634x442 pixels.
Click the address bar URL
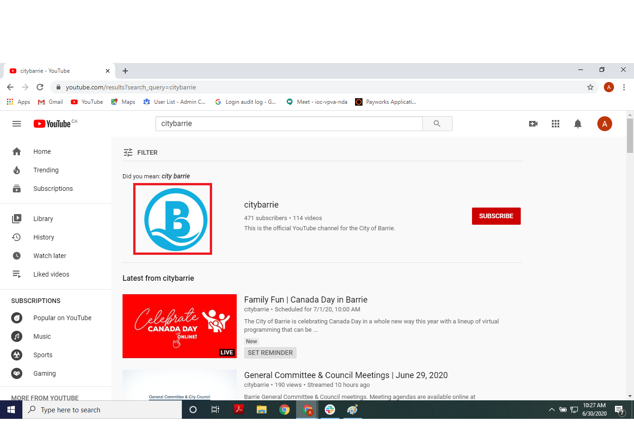coord(131,87)
